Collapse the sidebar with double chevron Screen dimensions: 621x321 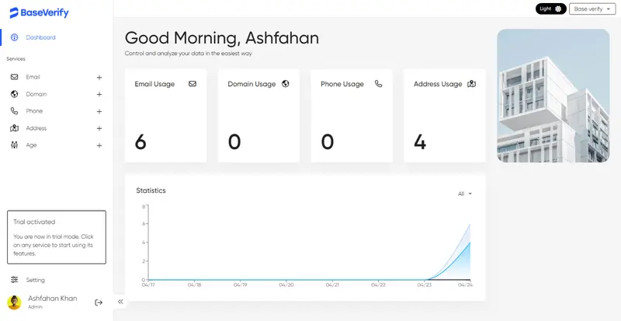pyautogui.click(x=120, y=302)
